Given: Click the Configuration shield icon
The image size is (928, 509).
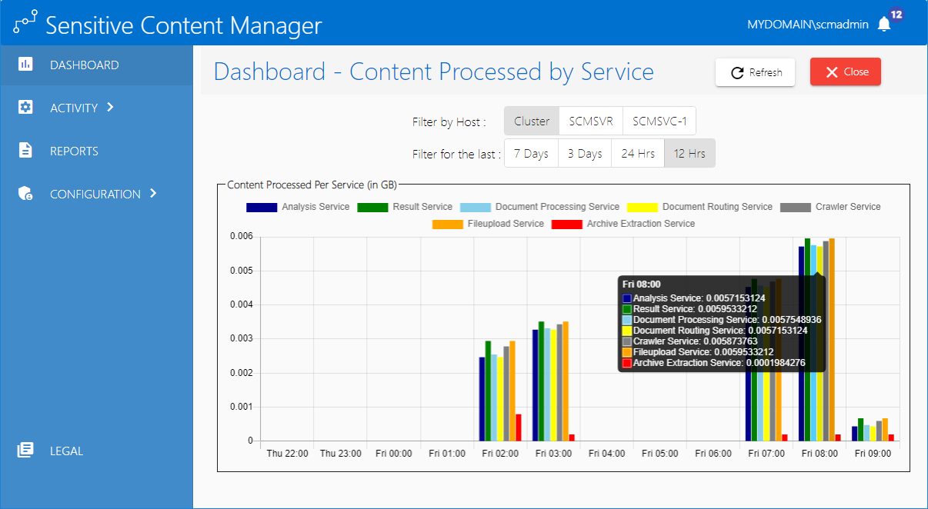Looking at the screenshot, I should coord(25,194).
